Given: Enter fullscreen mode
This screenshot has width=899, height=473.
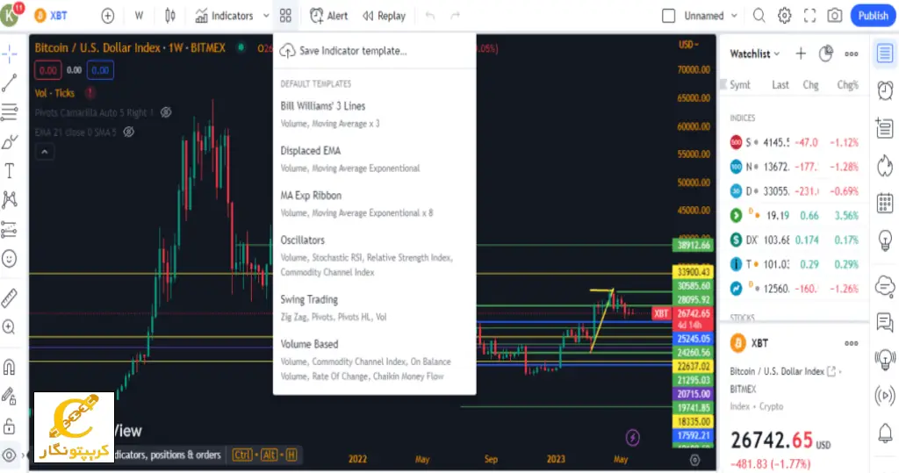Looking at the screenshot, I should point(809,16).
